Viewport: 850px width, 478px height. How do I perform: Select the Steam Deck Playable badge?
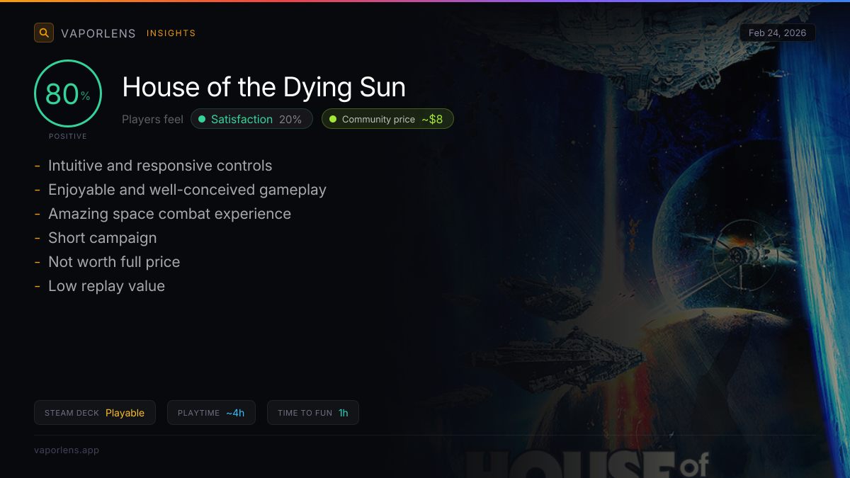pyautogui.click(x=94, y=413)
